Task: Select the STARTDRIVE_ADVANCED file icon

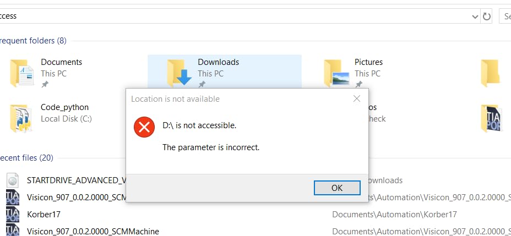Action: pyautogui.click(x=13, y=180)
